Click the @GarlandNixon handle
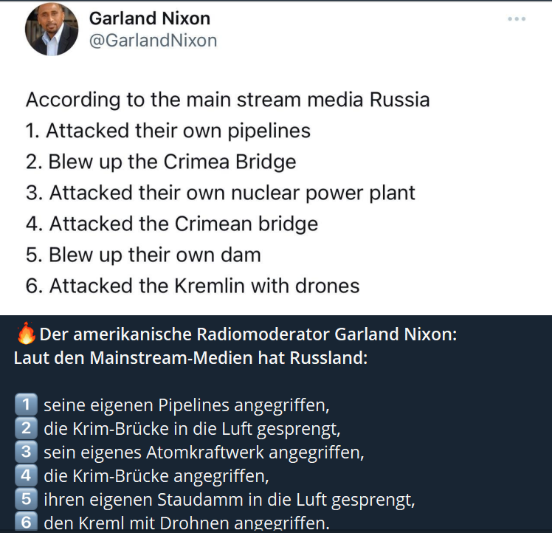 tap(153, 41)
